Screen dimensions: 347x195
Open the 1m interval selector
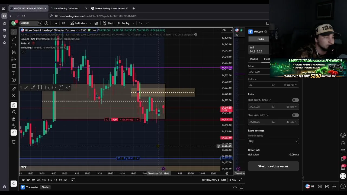(x=55, y=23)
